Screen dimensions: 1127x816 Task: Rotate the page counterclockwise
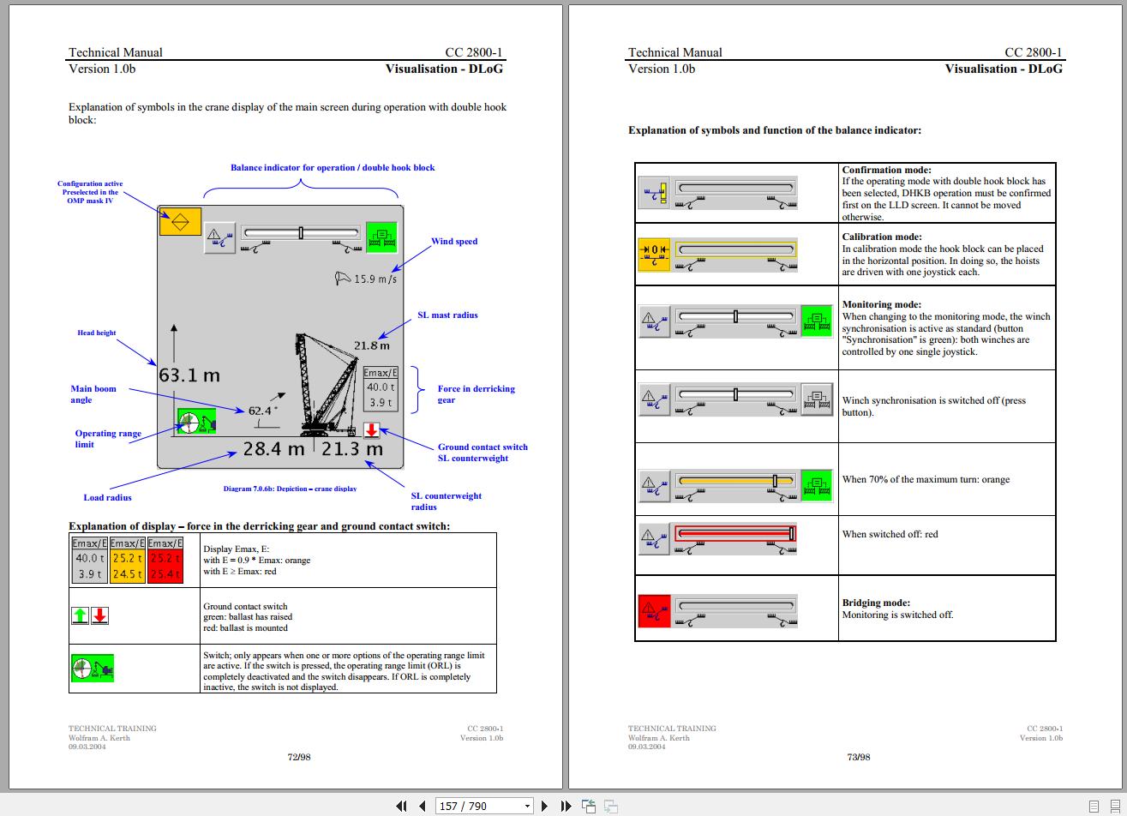click(589, 806)
